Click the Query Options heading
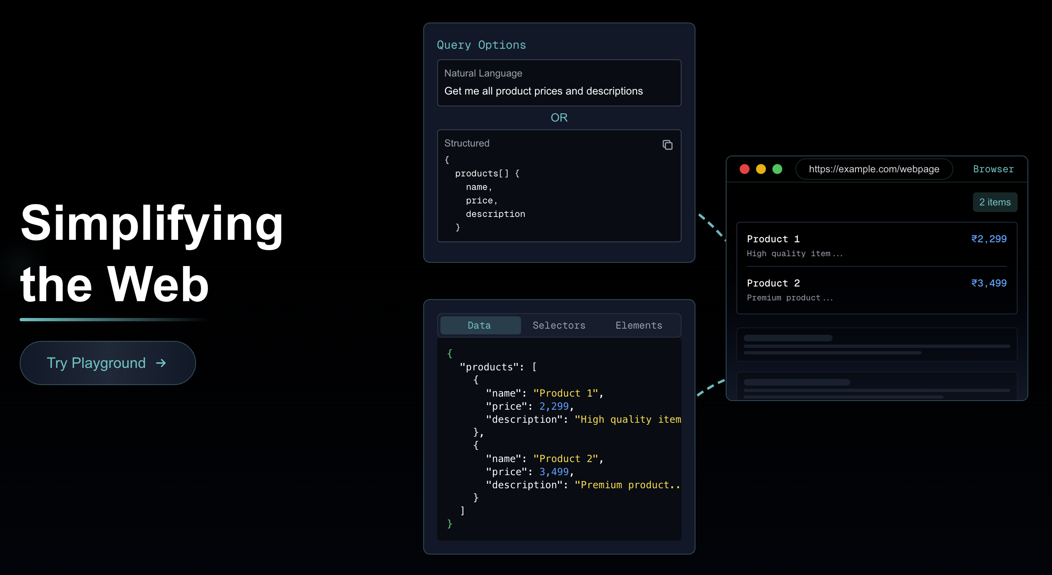1052x575 pixels. (x=481, y=45)
